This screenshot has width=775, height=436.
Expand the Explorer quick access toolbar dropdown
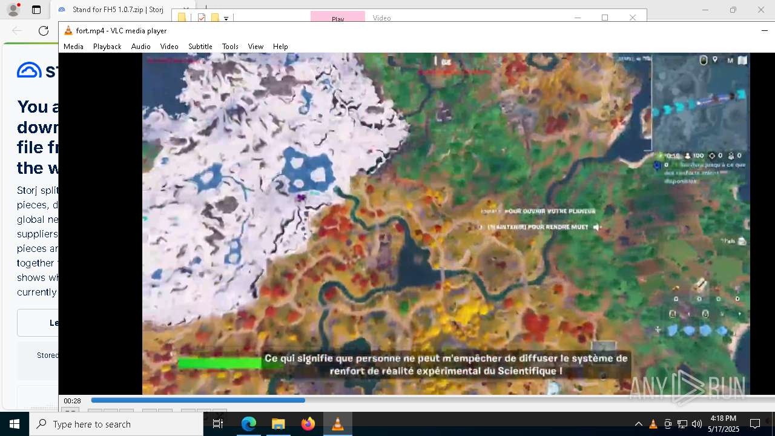(x=226, y=18)
